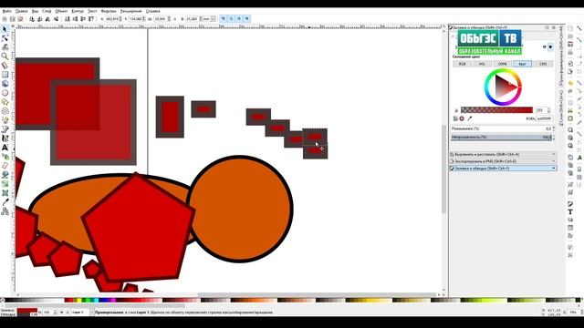This screenshot has width=584, height=328.
Task: Select the Spiral tool
Action: [x=5, y=111]
